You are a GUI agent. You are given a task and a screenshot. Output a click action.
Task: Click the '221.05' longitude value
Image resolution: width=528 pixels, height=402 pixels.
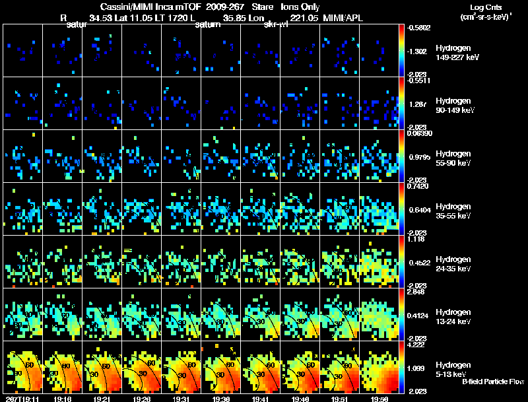[x=304, y=18]
